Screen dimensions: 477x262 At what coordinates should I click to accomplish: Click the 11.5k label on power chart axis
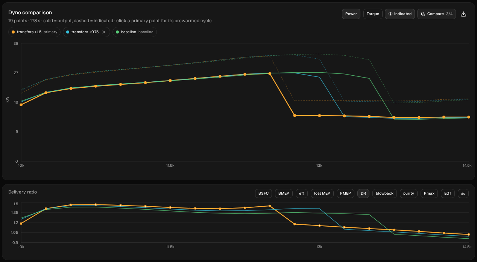pyautogui.click(x=170, y=166)
